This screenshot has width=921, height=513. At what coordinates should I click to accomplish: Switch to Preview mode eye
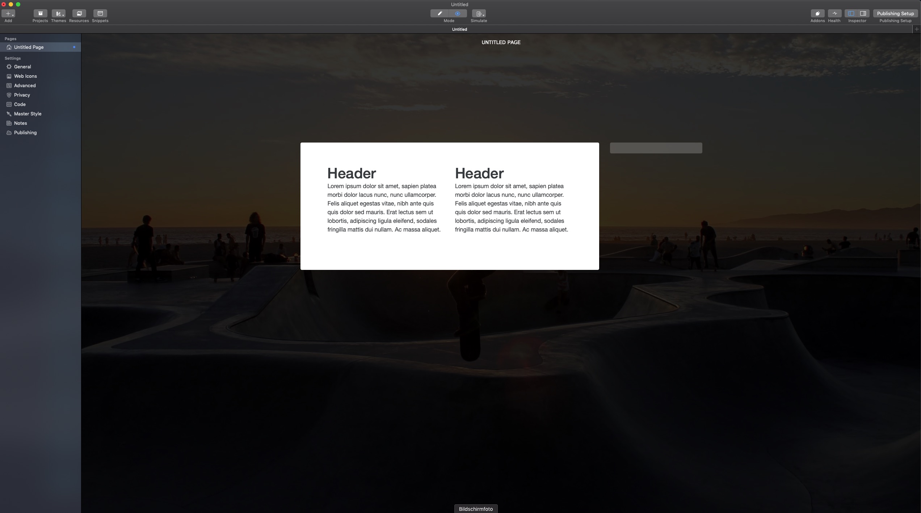[458, 13]
